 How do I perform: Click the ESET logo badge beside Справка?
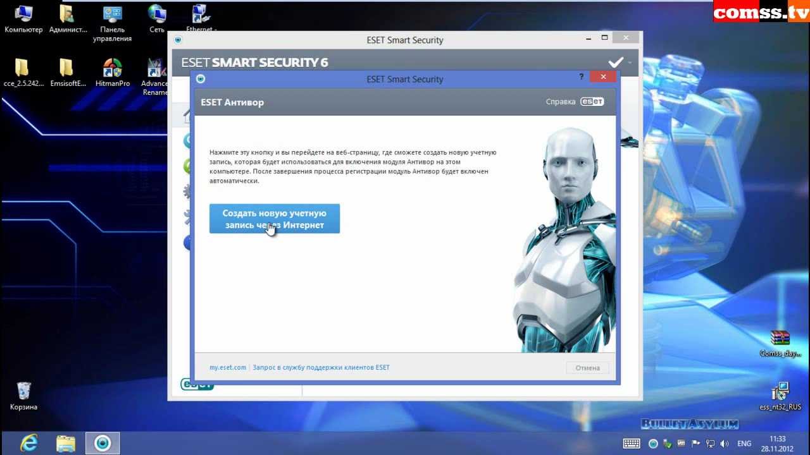tap(592, 102)
